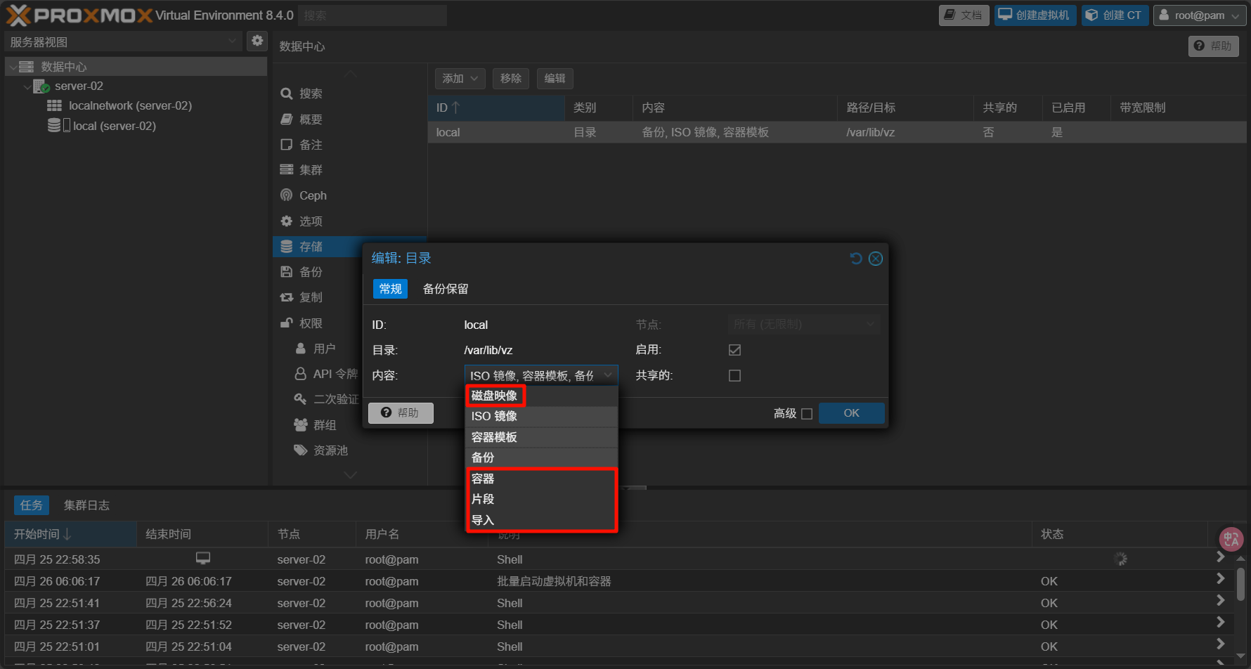Check the 共享的 checkbox
1251x669 pixels.
coord(734,375)
